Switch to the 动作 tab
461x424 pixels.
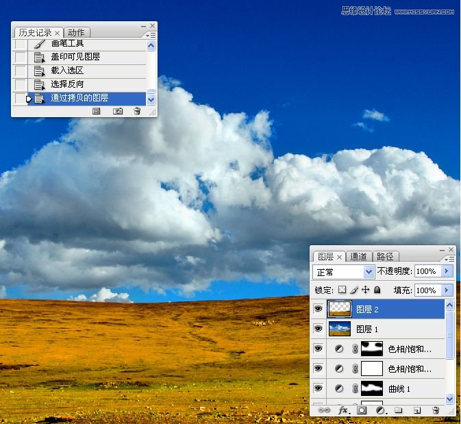coord(76,33)
